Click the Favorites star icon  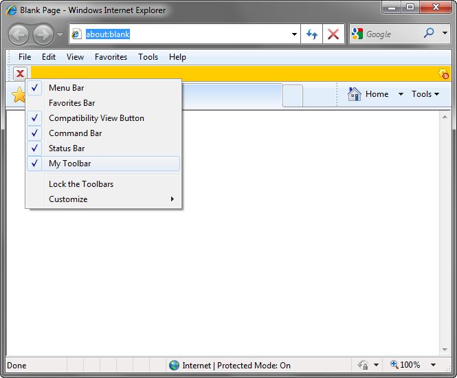coord(19,95)
